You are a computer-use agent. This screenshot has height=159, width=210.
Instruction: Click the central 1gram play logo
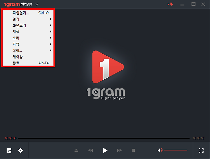click(x=108, y=67)
